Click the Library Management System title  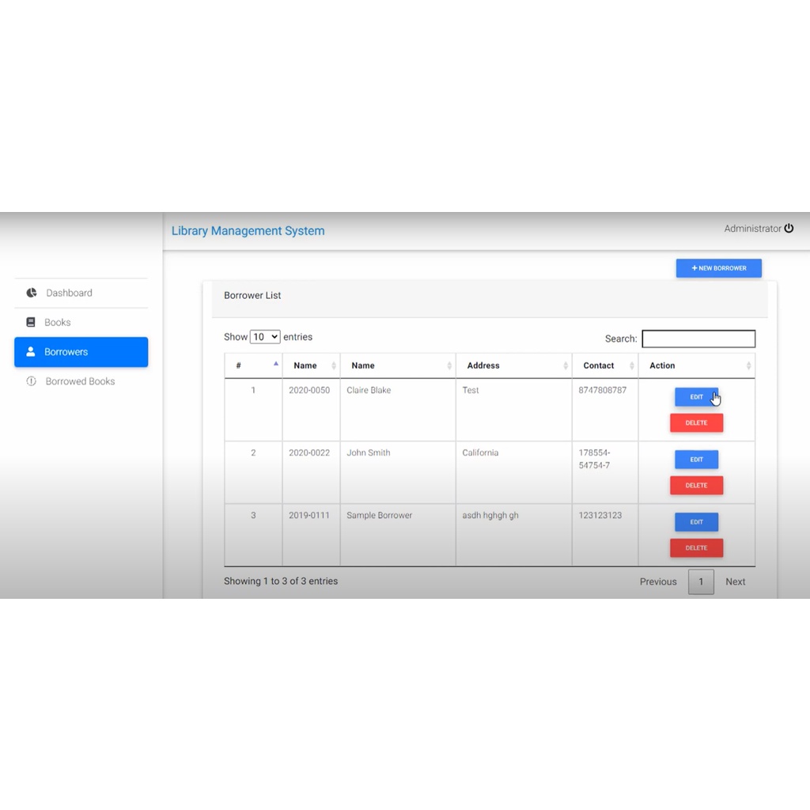[248, 231]
